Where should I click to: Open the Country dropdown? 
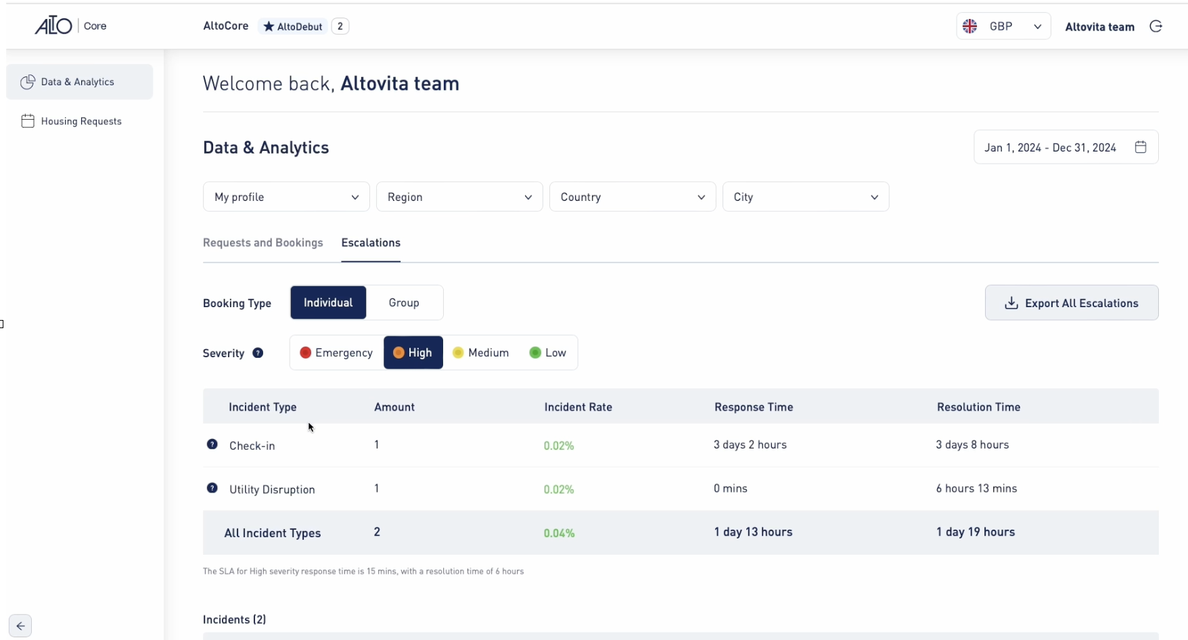coord(633,197)
